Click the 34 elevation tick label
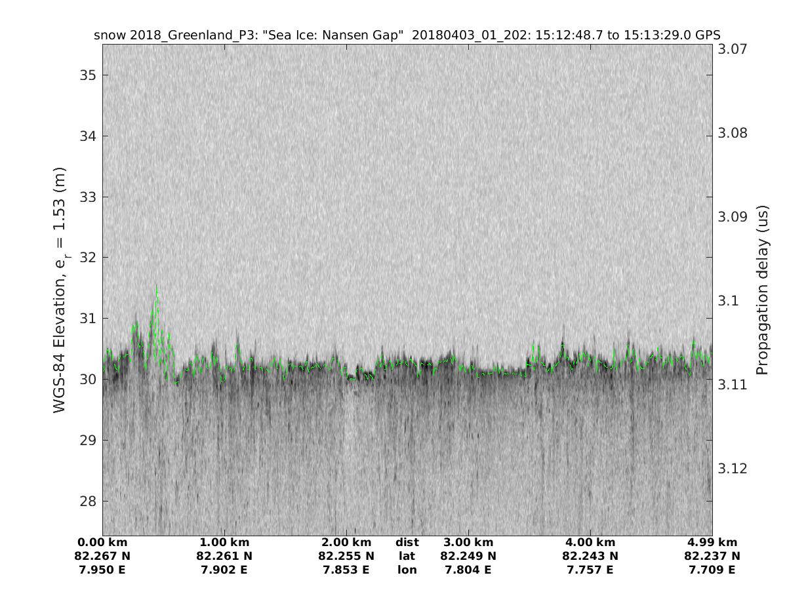 point(87,136)
